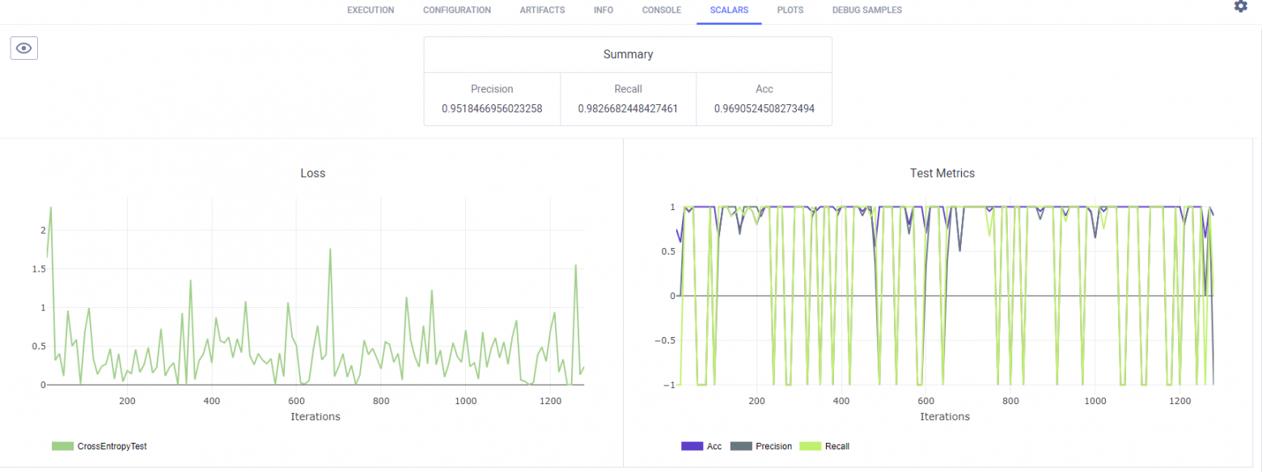
Task: Open the Execution tab
Action: (x=371, y=11)
